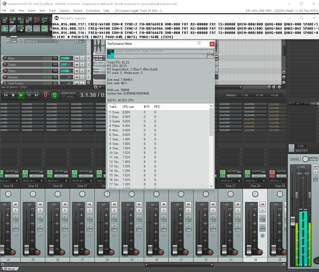Toggle item grouping chain icon
This screenshot has width=319, height=272.
tap(13, 28)
